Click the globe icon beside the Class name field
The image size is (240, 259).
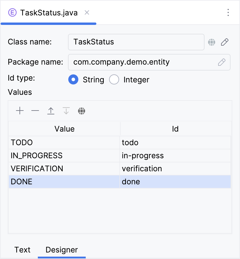pos(212,42)
